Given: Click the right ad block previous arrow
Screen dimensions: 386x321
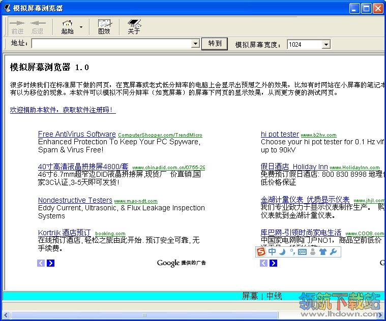Looking at the screenshot, I should pyautogui.click(x=263, y=263).
